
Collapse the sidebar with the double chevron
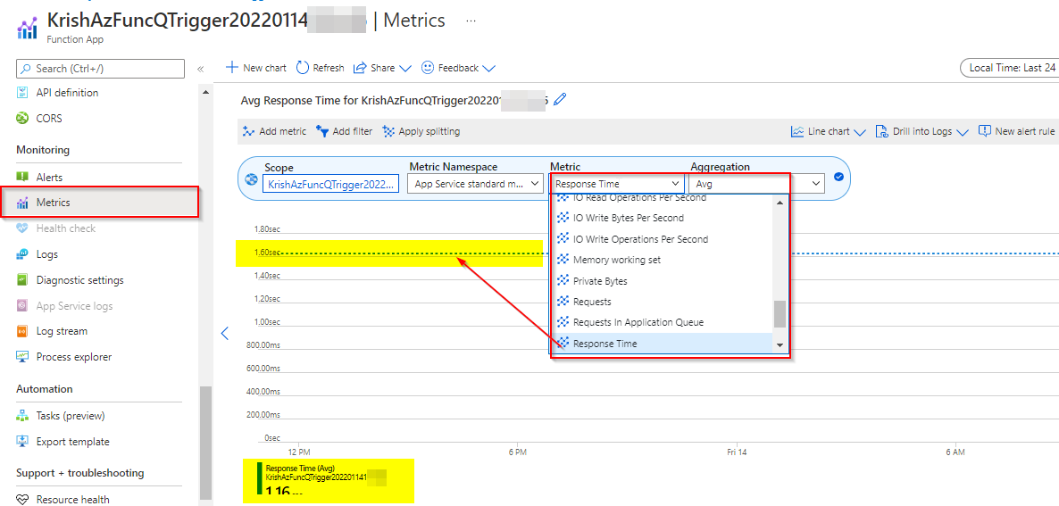coord(201,69)
